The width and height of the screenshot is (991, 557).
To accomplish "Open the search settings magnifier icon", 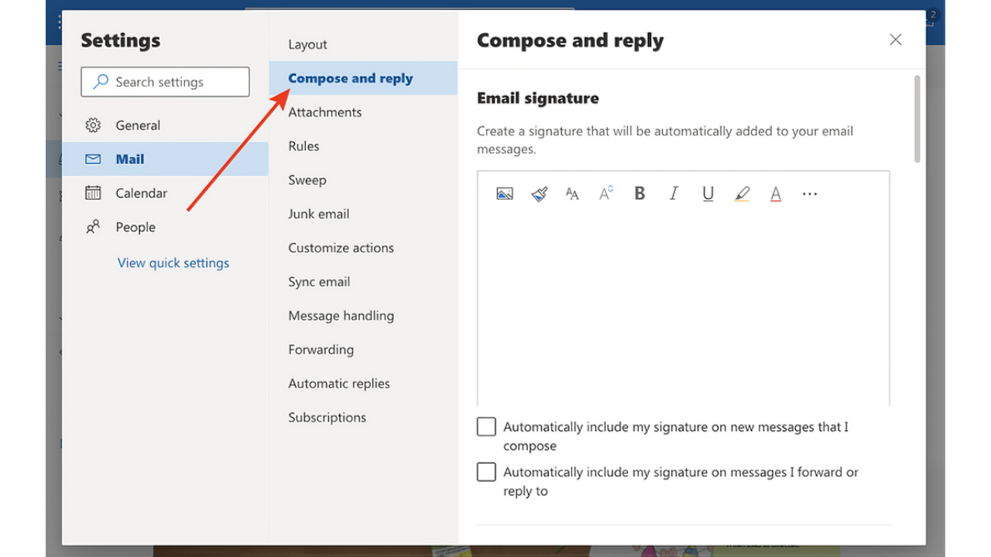I will 100,81.
